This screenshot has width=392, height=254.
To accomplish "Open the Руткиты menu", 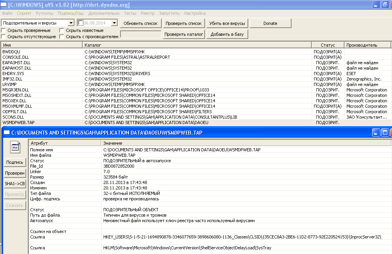I will coord(44,13).
